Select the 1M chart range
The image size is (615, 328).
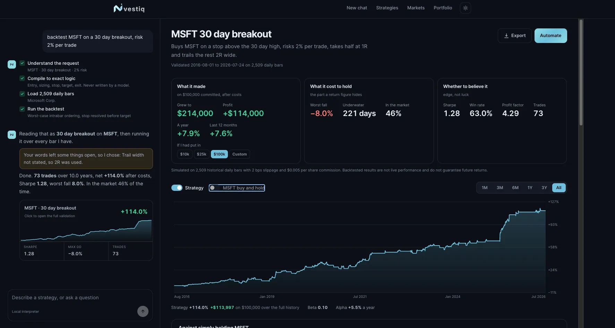(x=485, y=188)
